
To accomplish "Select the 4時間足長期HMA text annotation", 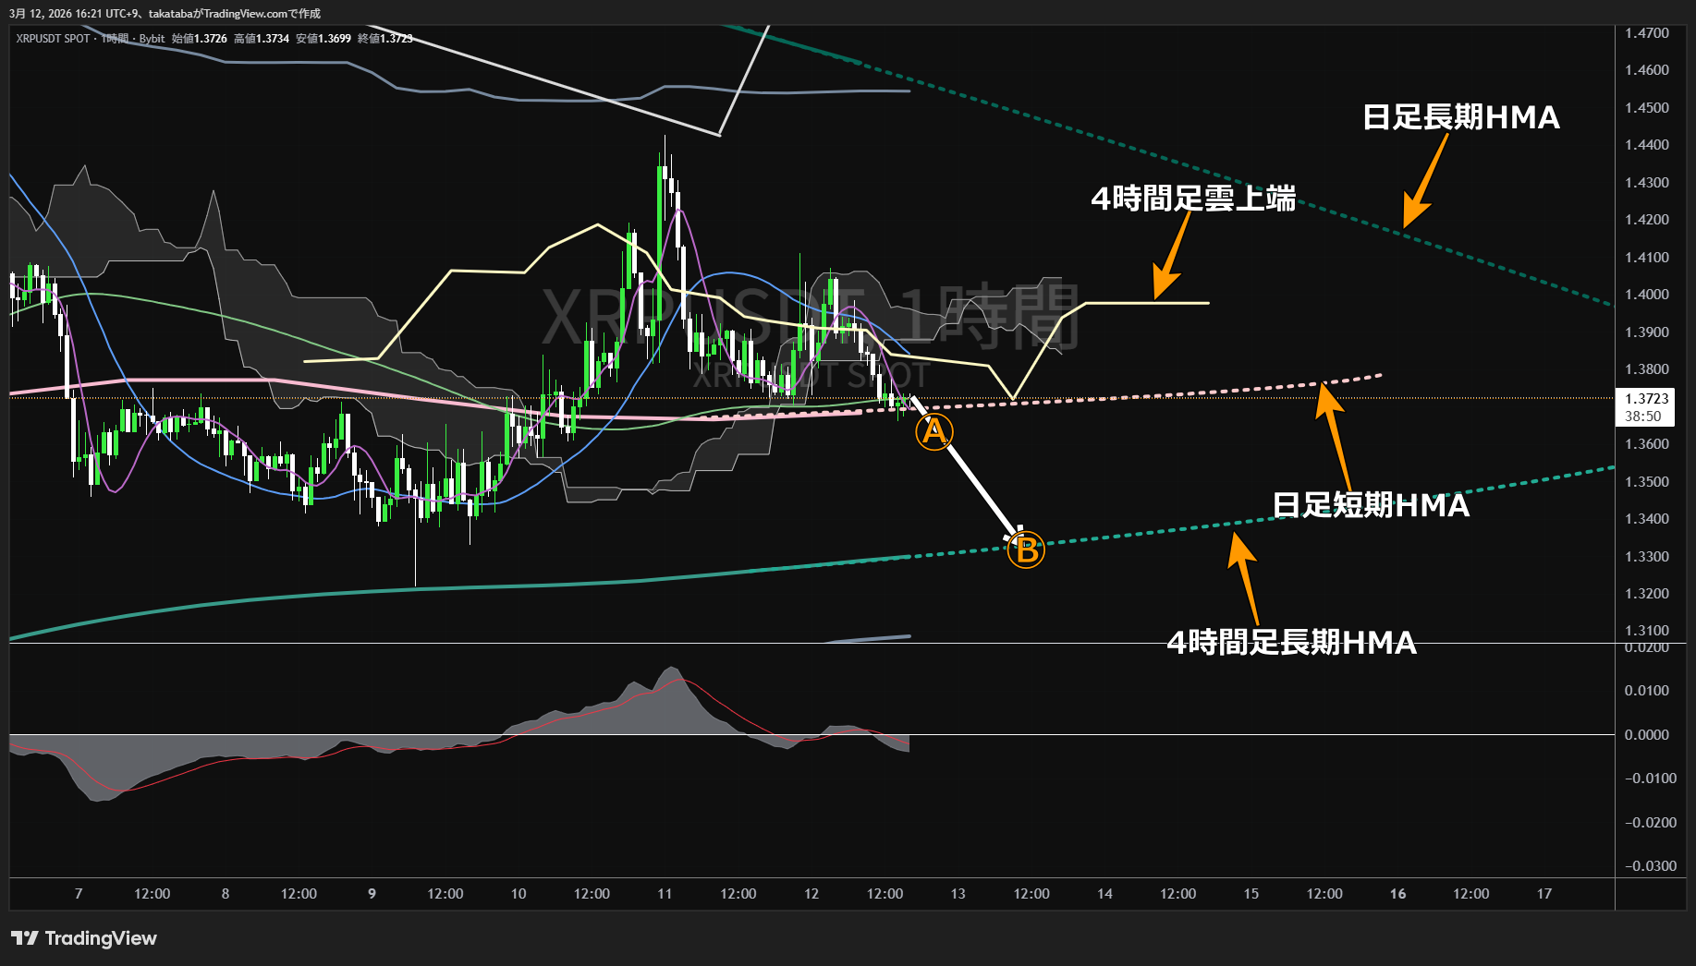I will pyautogui.click(x=1291, y=643).
